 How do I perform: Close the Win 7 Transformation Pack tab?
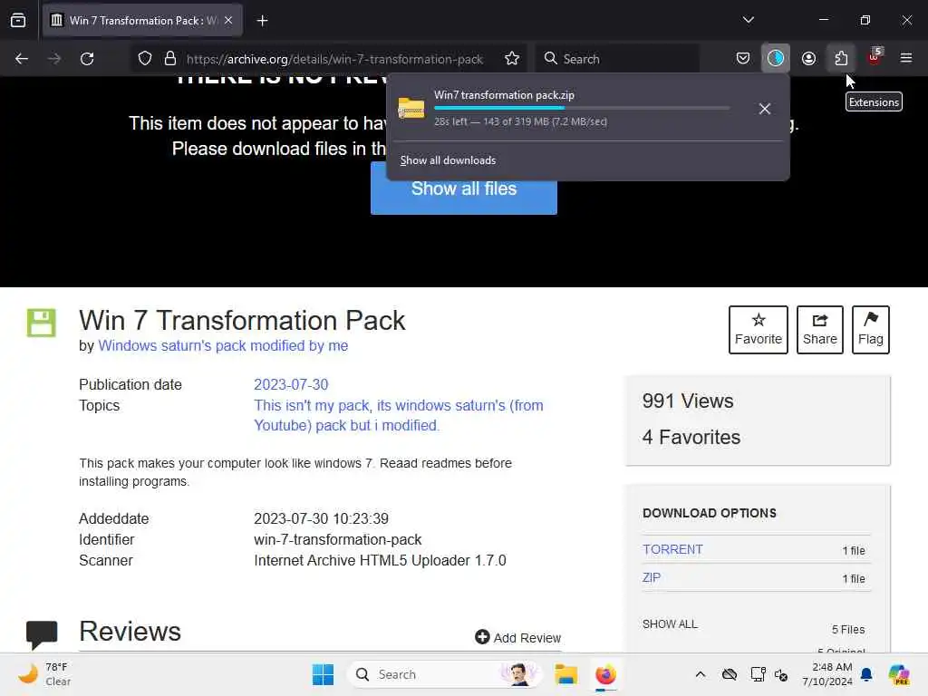coord(228,21)
